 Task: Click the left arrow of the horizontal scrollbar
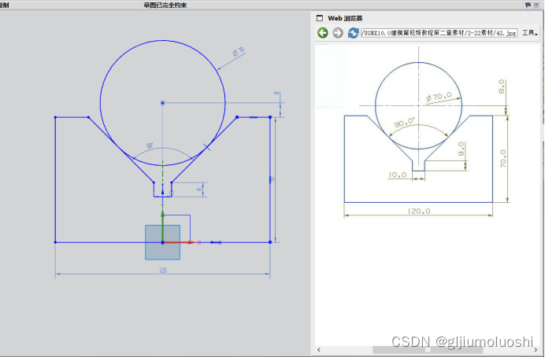point(319,350)
